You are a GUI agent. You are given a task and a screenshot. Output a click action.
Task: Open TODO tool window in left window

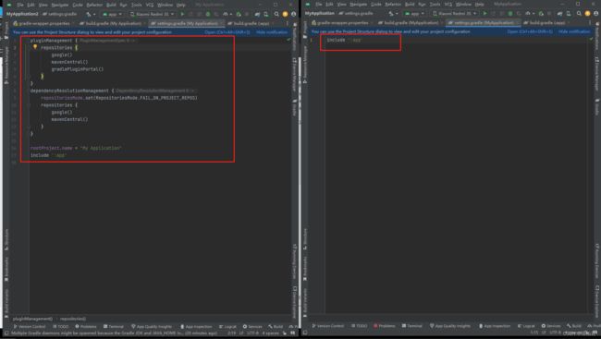pos(60,327)
